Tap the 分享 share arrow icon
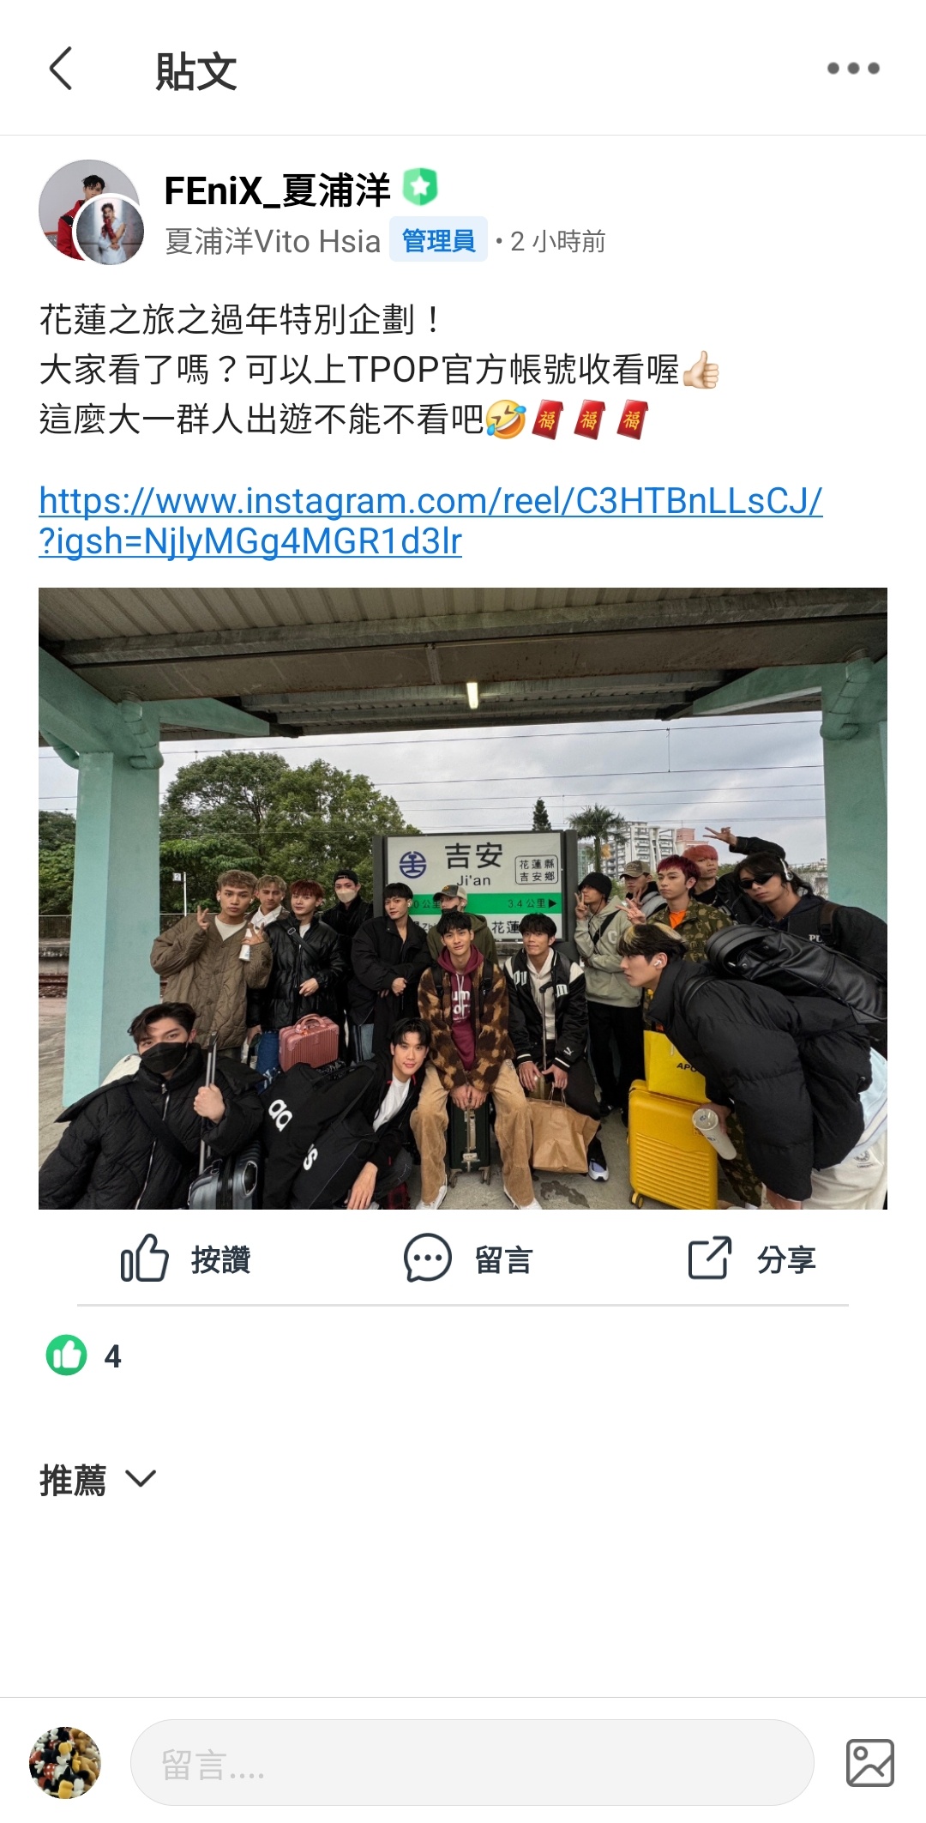The width and height of the screenshot is (926, 1823). click(709, 1259)
